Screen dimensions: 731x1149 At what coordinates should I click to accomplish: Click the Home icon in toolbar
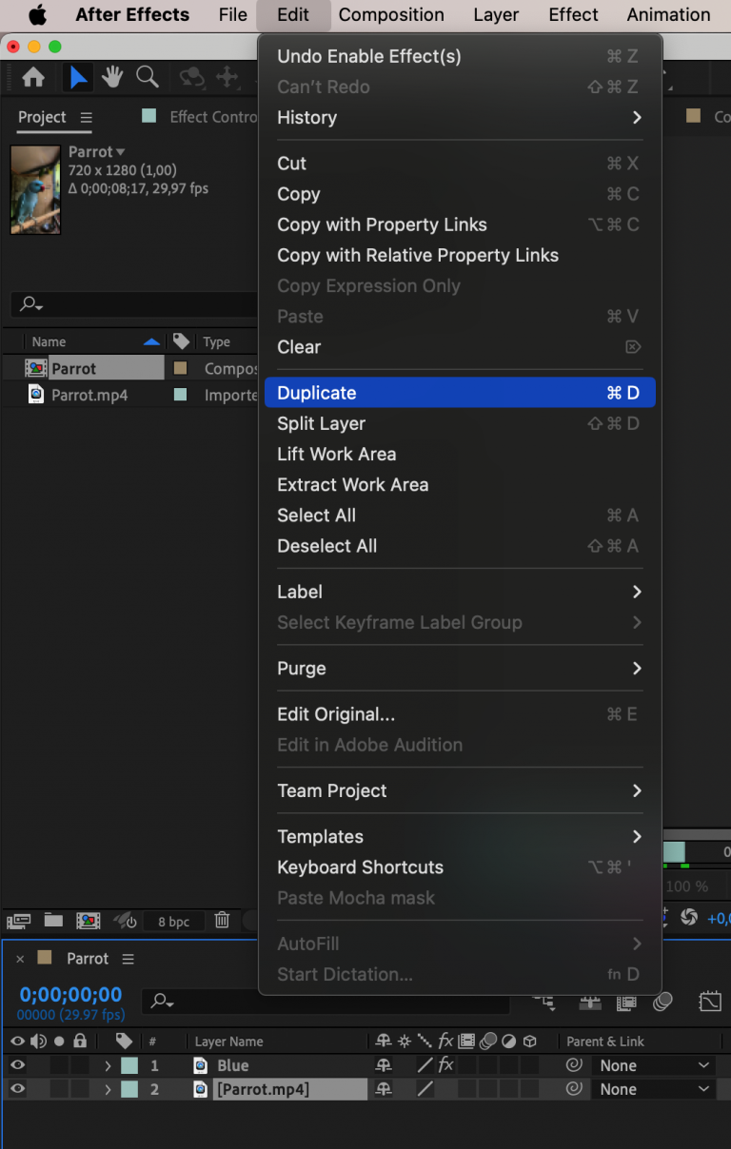point(33,78)
